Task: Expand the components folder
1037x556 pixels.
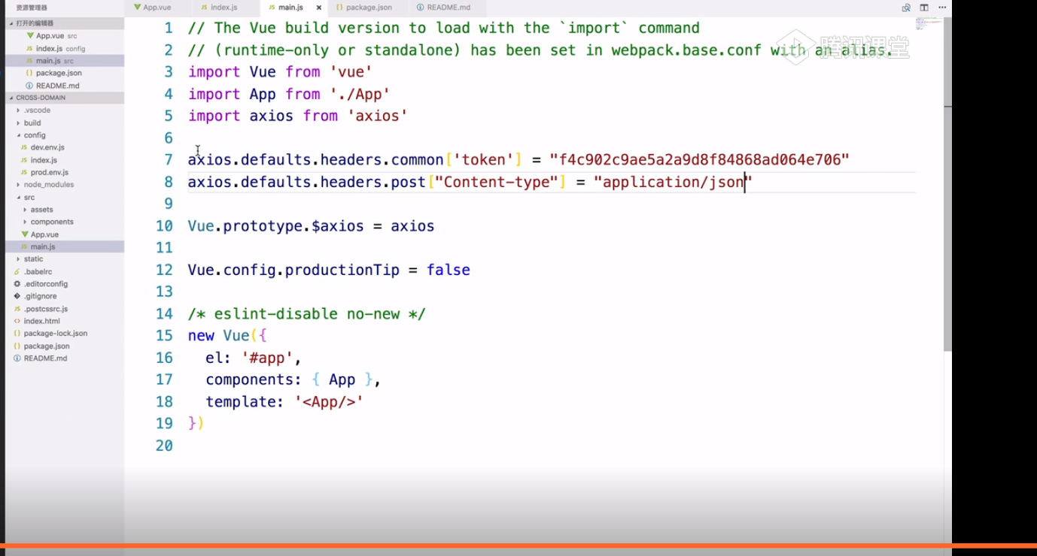Action: pyautogui.click(x=65, y=222)
